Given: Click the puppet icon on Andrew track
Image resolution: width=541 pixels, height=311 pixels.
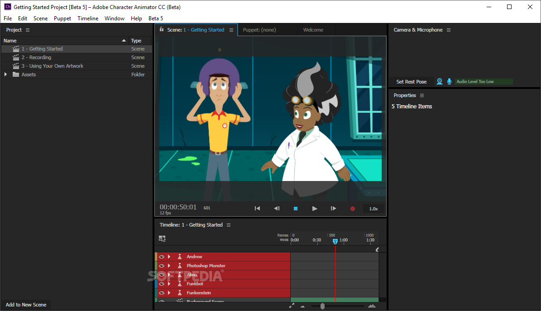Looking at the screenshot, I should 180,257.
